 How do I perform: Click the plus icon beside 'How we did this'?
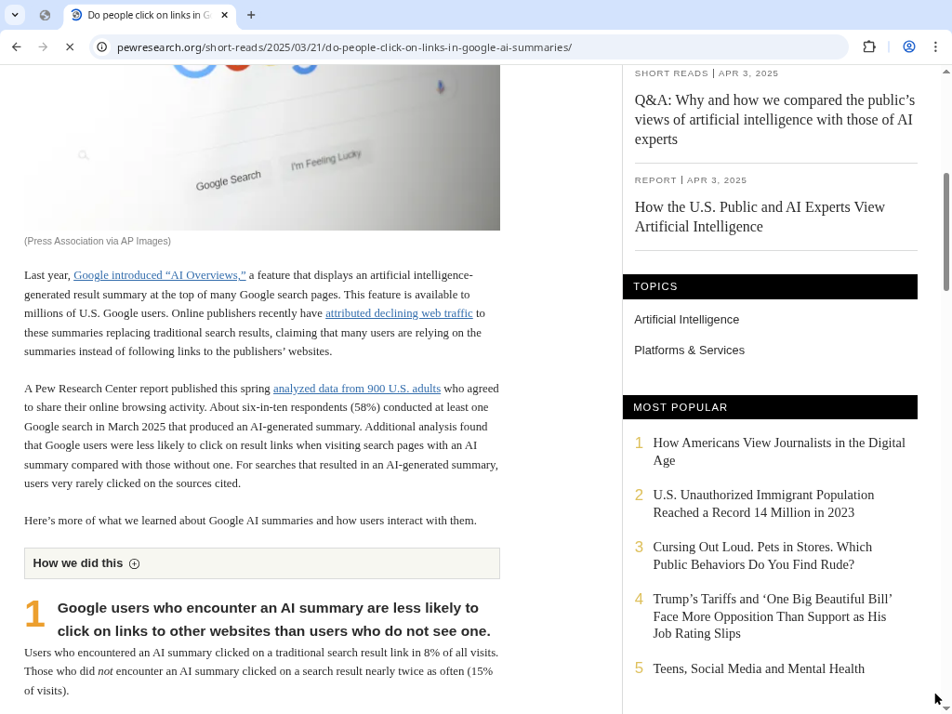point(134,564)
